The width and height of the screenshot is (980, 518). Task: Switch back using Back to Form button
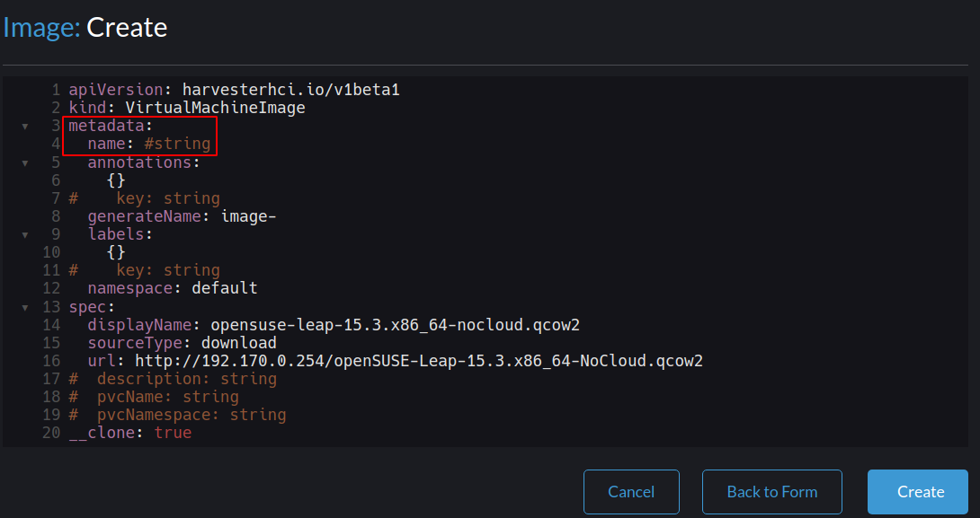click(x=771, y=491)
